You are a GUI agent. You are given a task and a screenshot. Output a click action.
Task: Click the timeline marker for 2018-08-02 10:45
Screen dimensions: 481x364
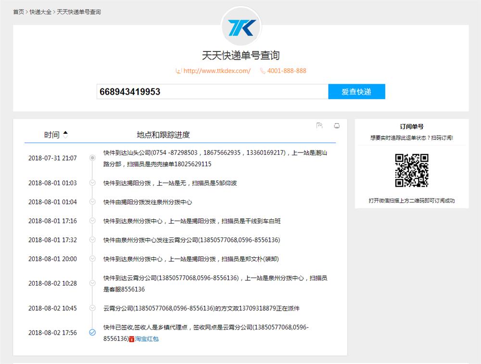tap(92, 308)
